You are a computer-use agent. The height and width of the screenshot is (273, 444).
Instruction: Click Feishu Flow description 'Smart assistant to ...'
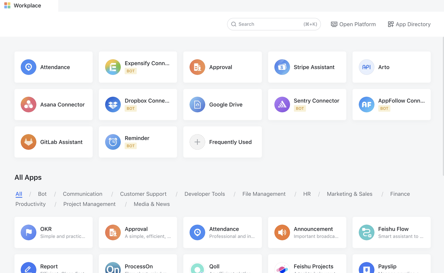click(x=401, y=236)
